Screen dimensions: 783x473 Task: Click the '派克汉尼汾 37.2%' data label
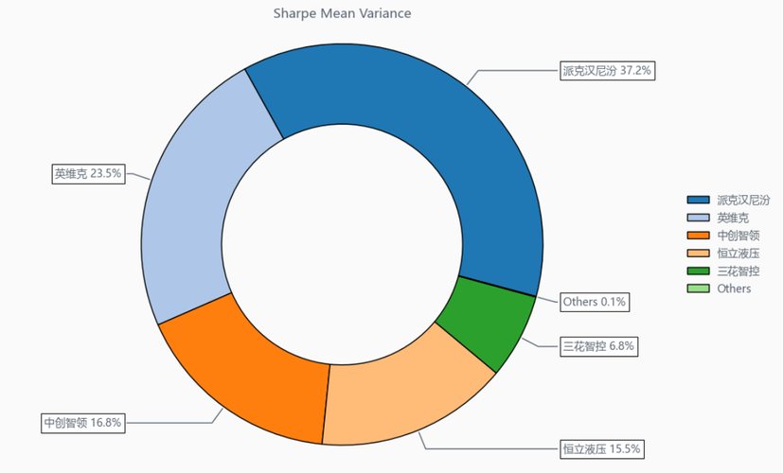click(607, 71)
